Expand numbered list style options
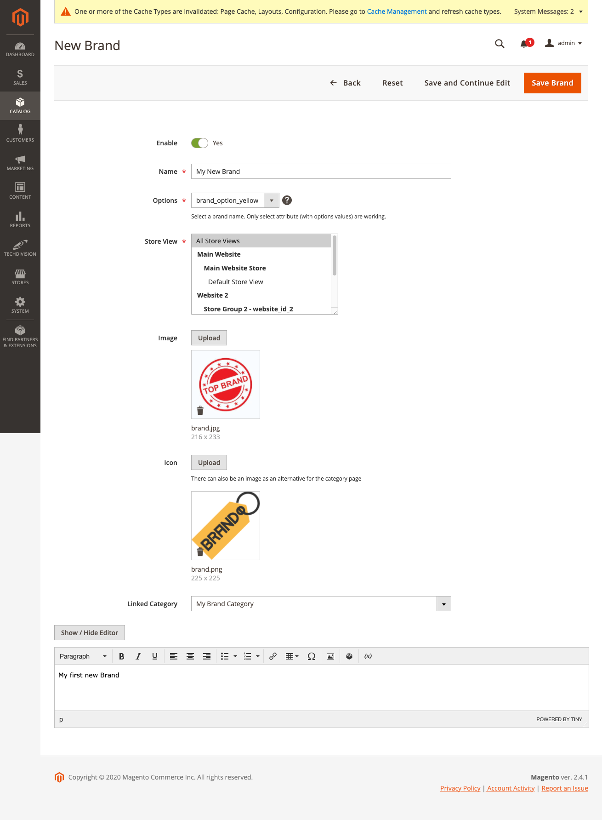The height and width of the screenshot is (820, 602). (258, 656)
